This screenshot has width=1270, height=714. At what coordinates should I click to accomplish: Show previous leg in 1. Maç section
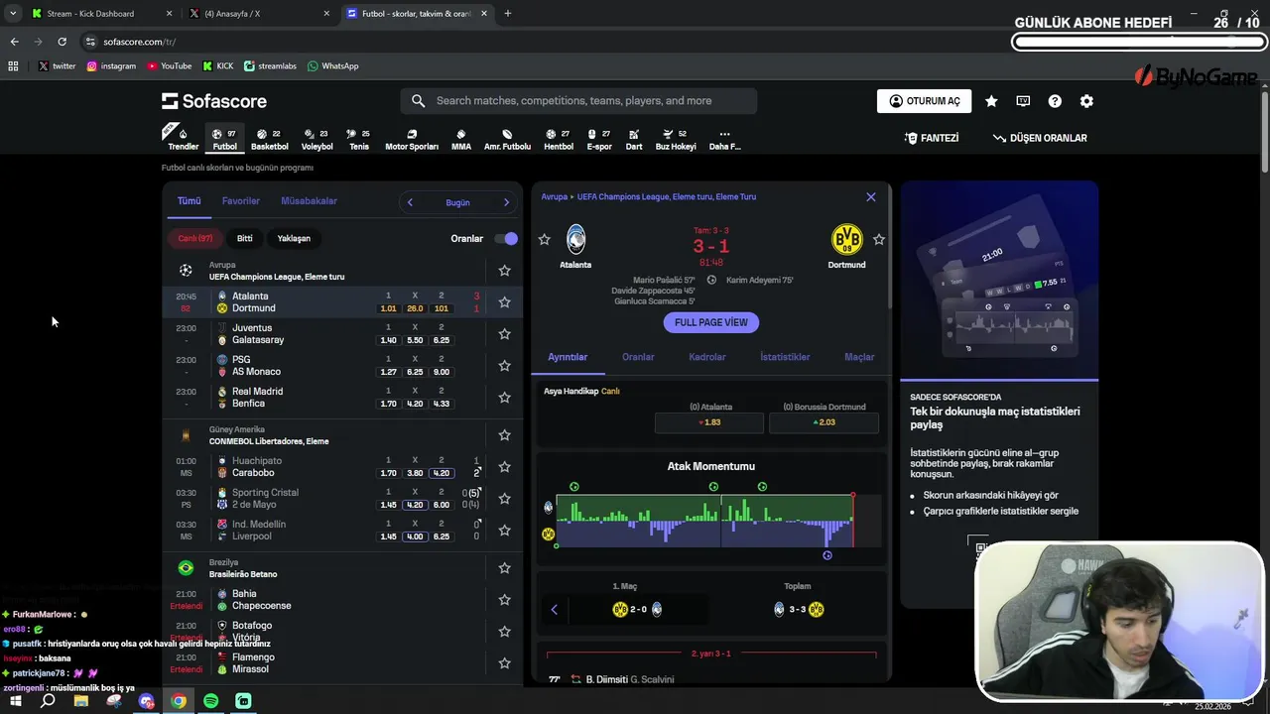tap(554, 609)
